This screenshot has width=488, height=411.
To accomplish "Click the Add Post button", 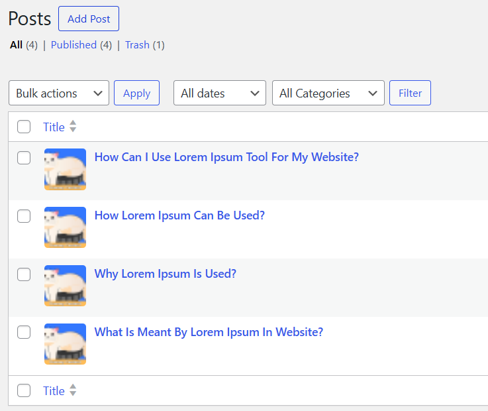I will tap(89, 19).
